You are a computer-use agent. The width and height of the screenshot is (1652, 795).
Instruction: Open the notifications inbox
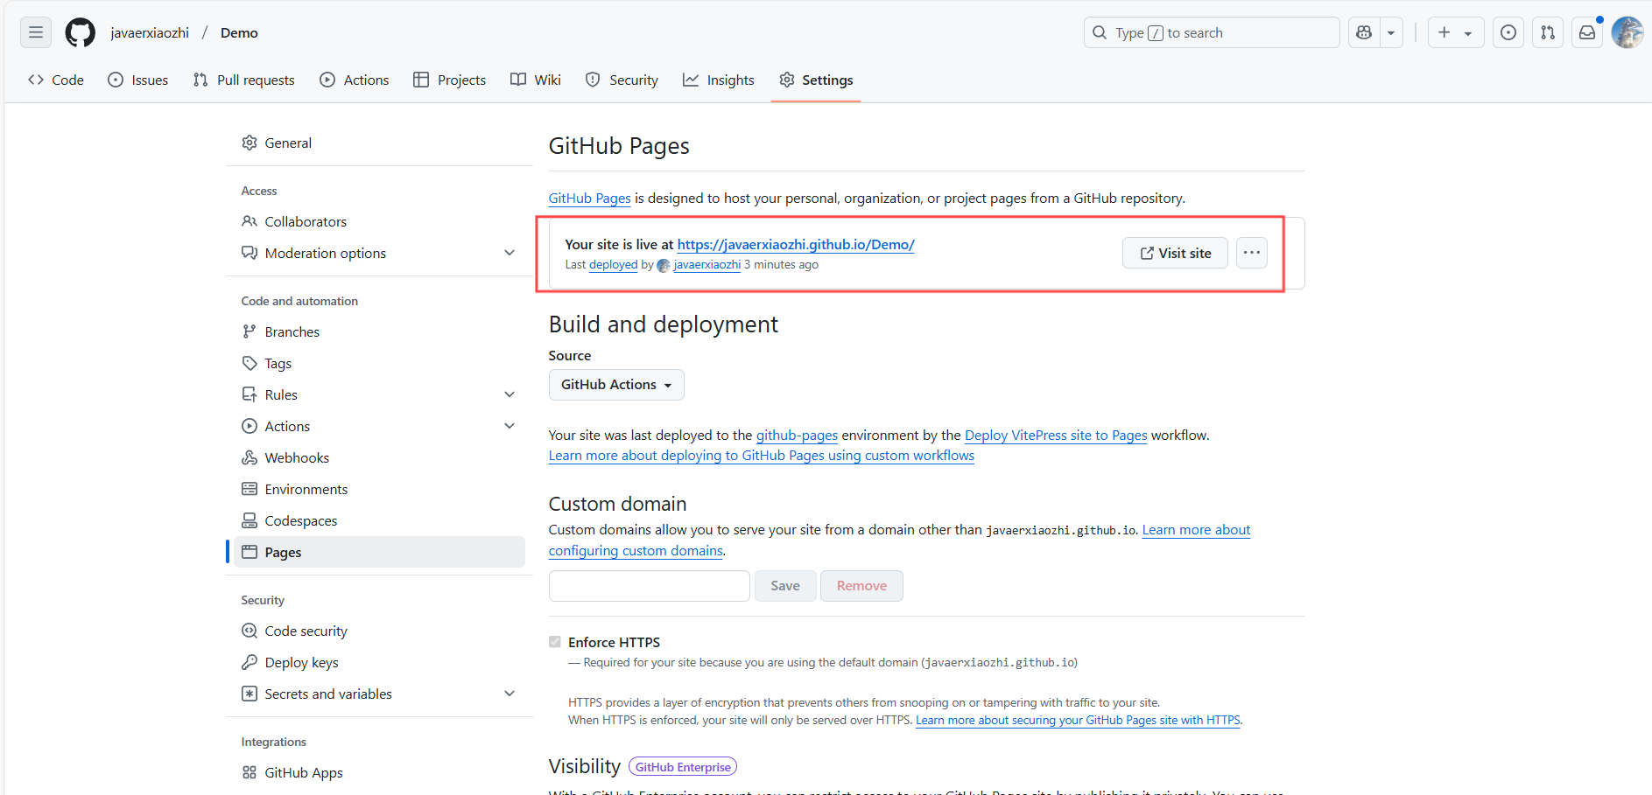click(x=1587, y=32)
